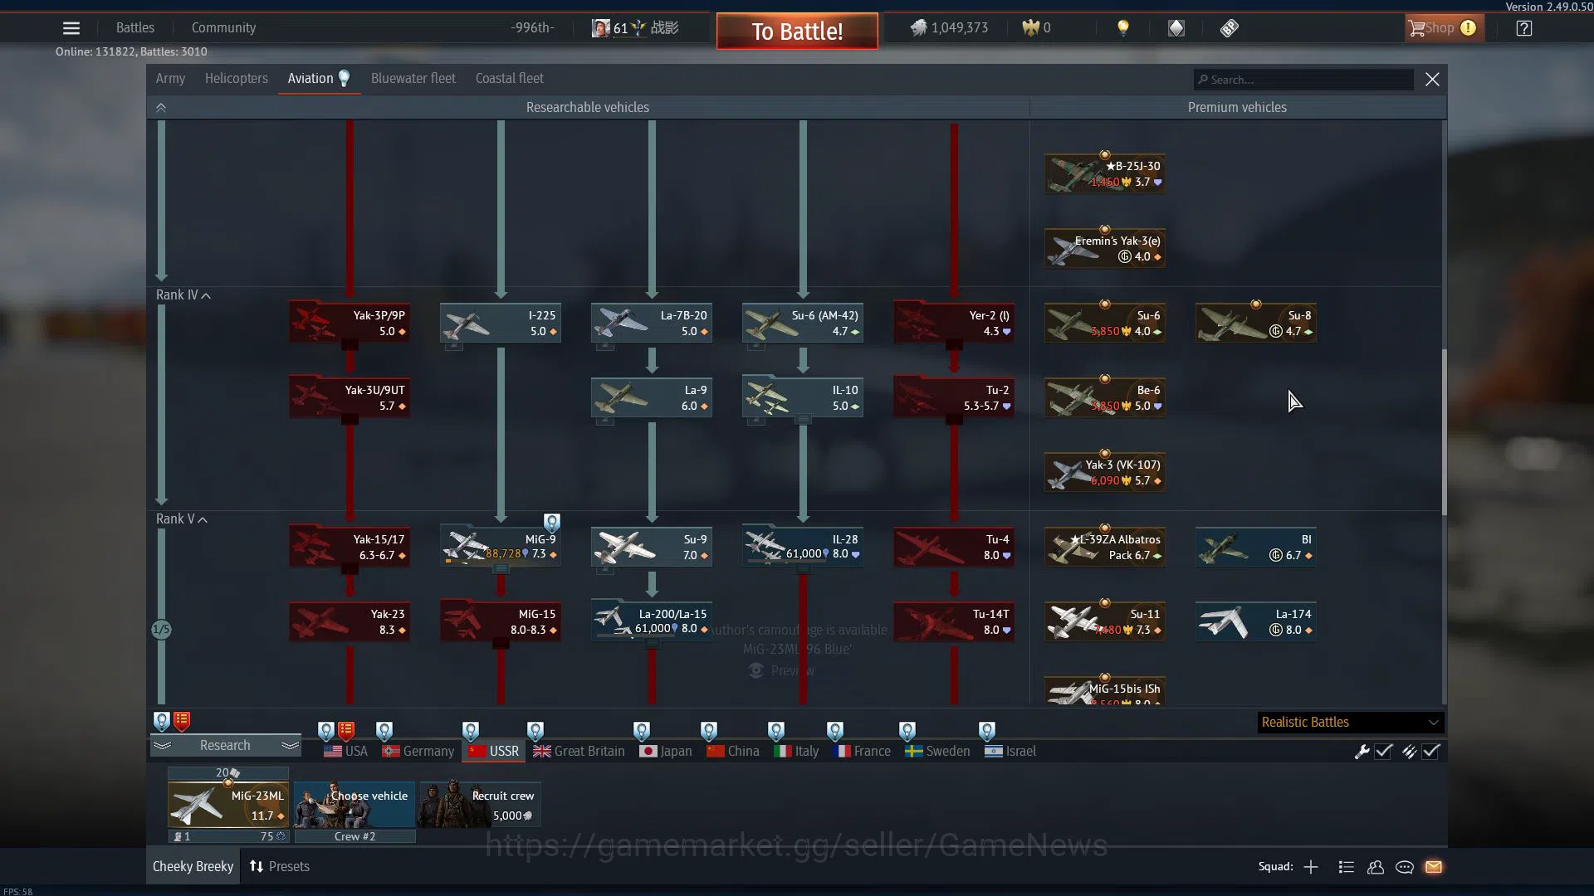This screenshot has height=896, width=1594.
Task: Select the premium BI rocket plane card
Action: coord(1256,548)
